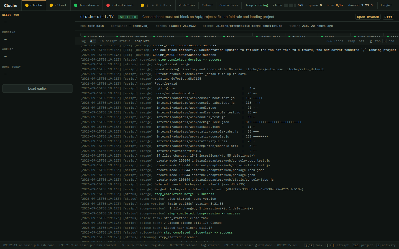Jump to log end

point(391,41)
